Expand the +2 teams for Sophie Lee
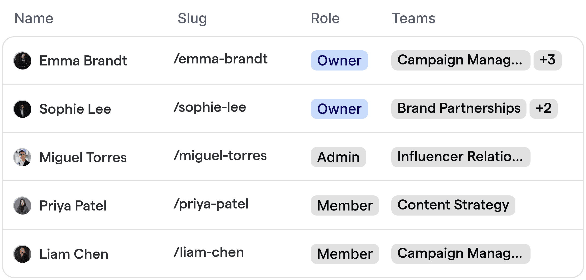Image resolution: width=586 pixels, height=280 pixels. (x=544, y=109)
